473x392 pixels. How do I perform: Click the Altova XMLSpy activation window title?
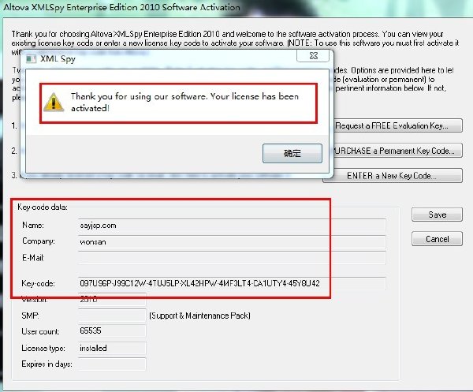122,7
